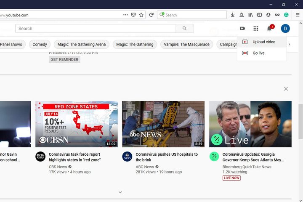Open Bloomberg QuickTake News channel link

point(247,167)
